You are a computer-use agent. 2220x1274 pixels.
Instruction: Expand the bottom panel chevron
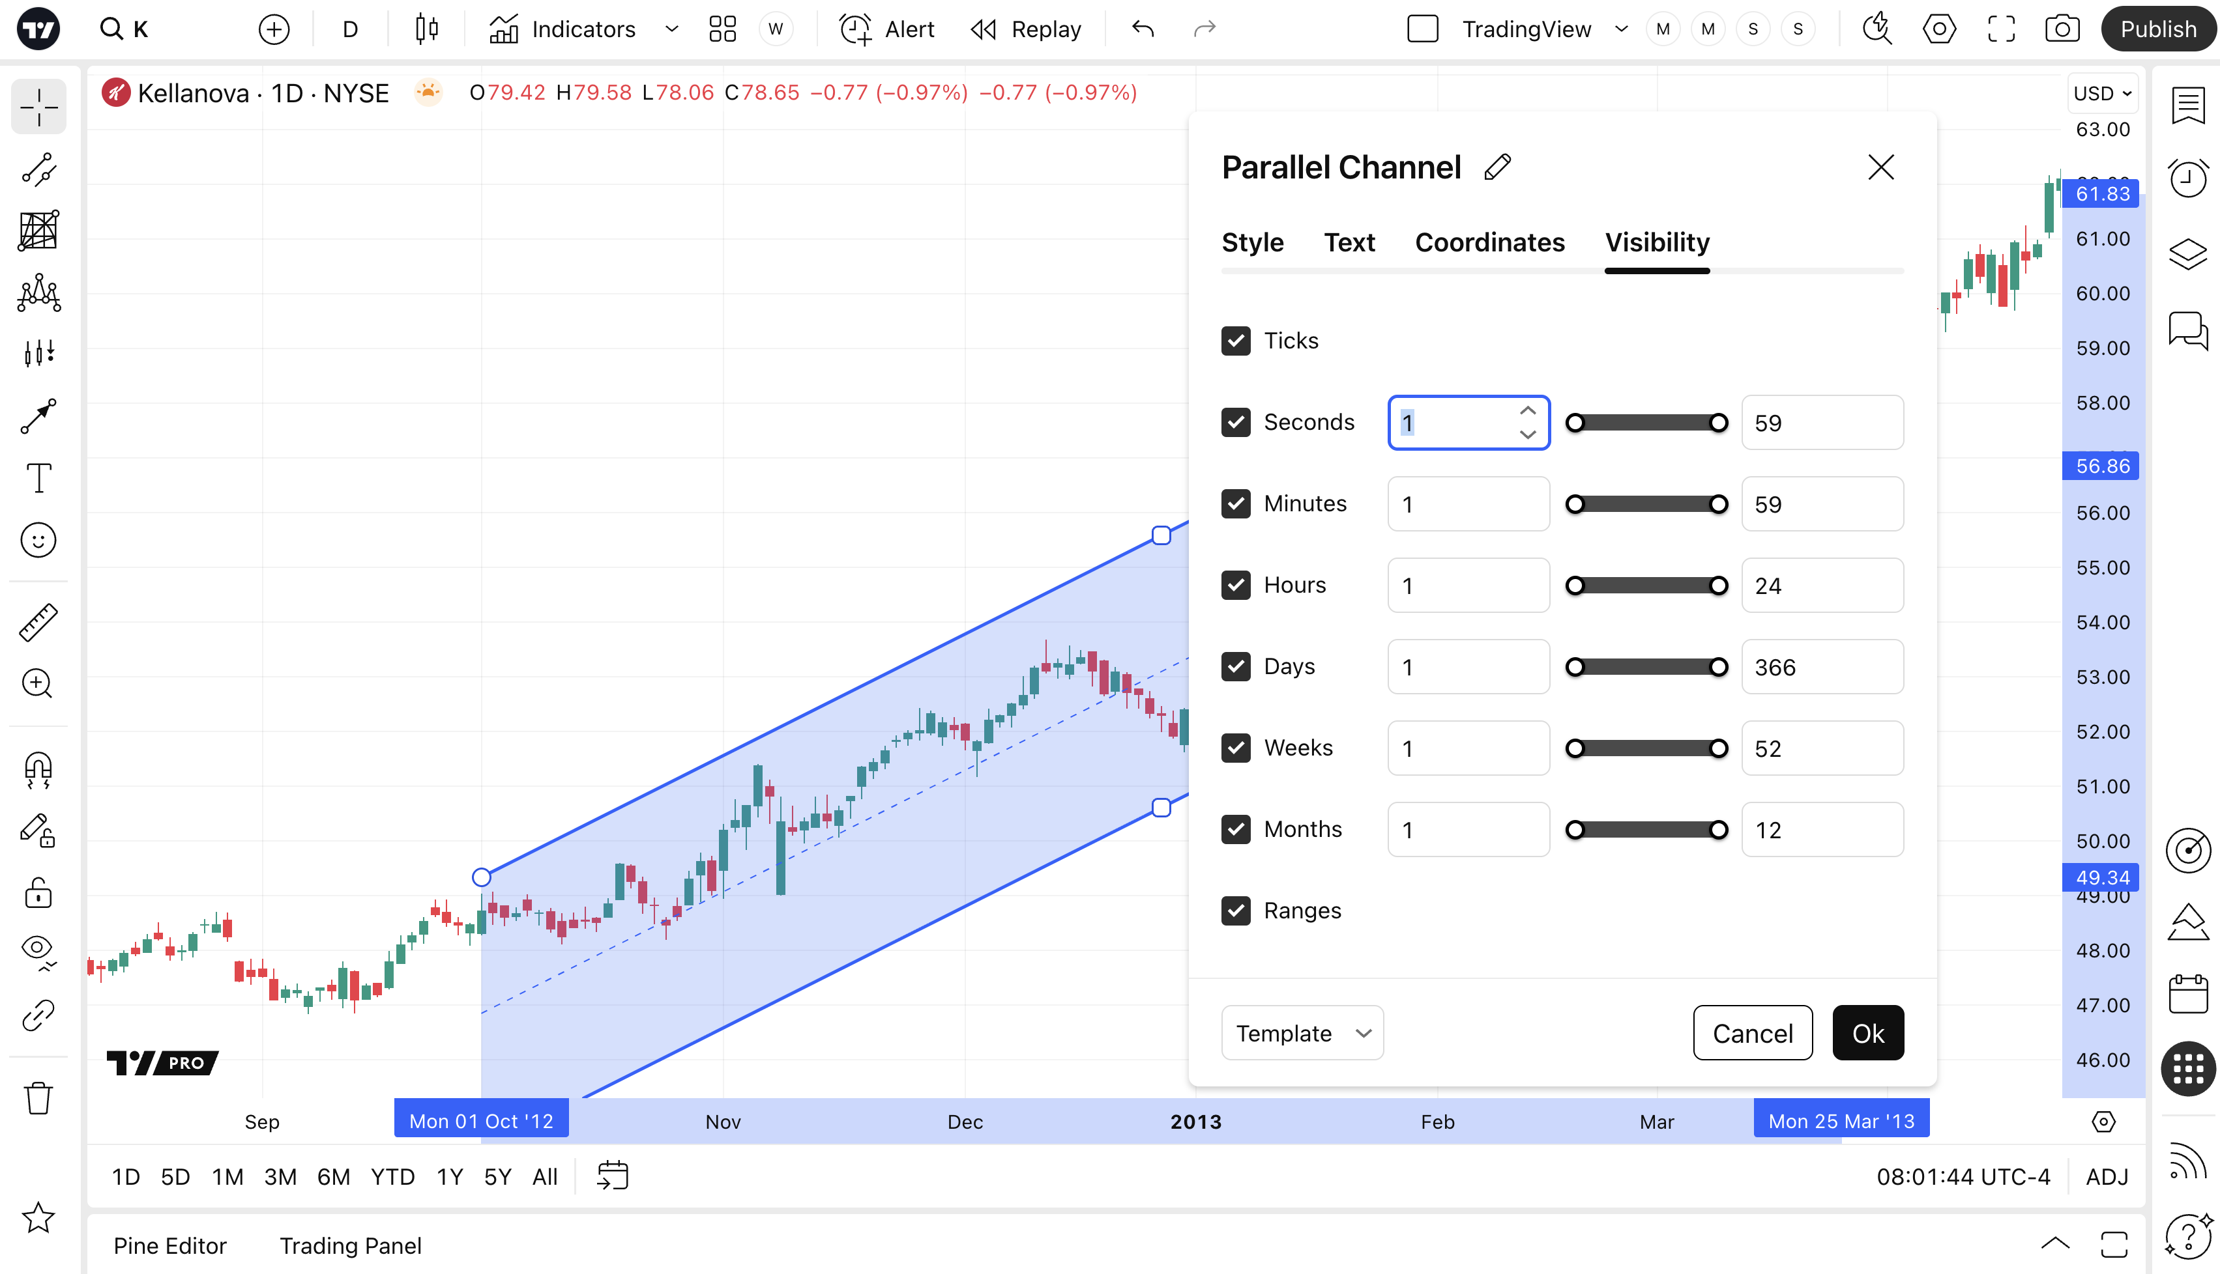2054,1243
